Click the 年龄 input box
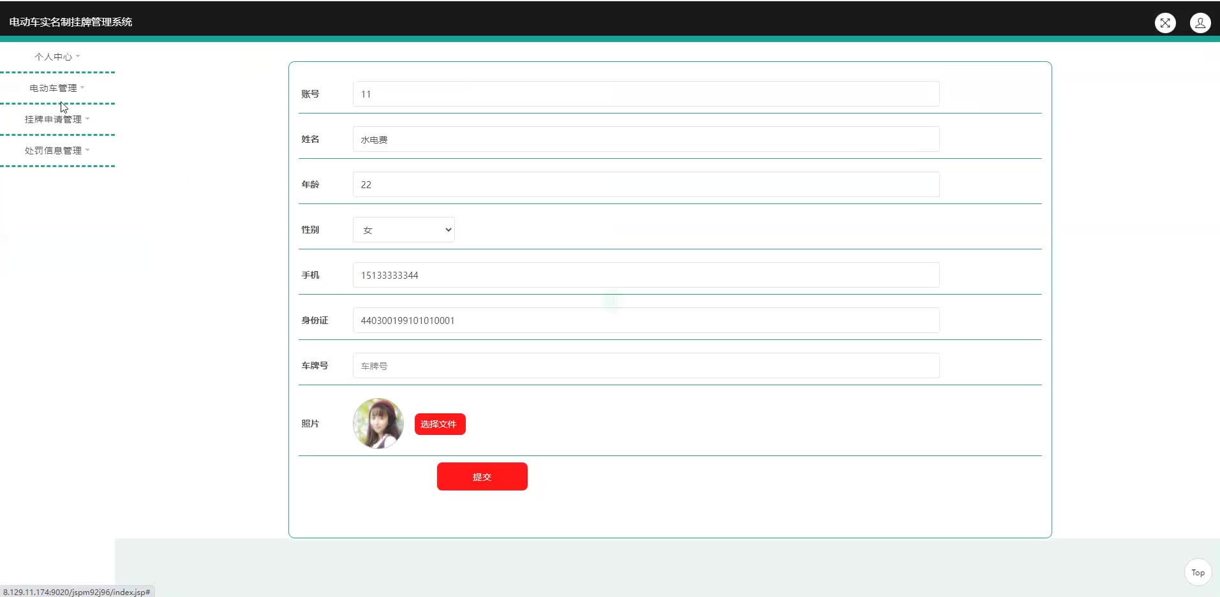Image resolution: width=1220 pixels, height=597 pixels. [x=646, y=184]
